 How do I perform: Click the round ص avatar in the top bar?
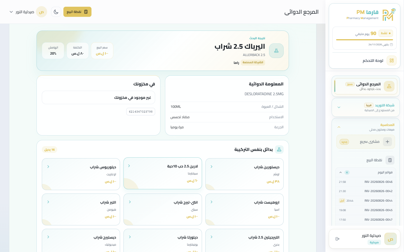click(42, 12)
